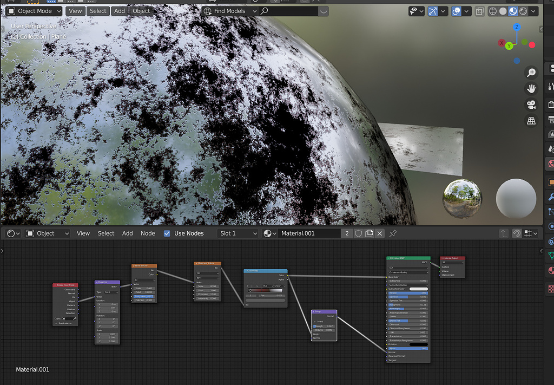554x385 pixels.
Task: Open the viewport Select menu
Action: click(98, 11)
